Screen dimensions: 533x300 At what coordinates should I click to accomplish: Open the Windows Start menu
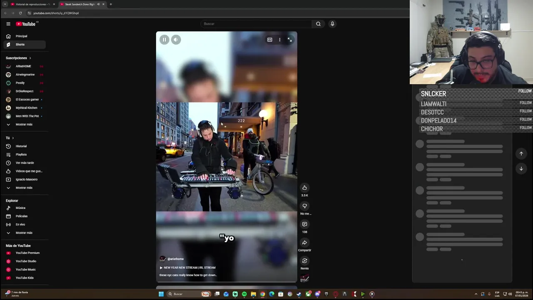click(x=161, y=294)
